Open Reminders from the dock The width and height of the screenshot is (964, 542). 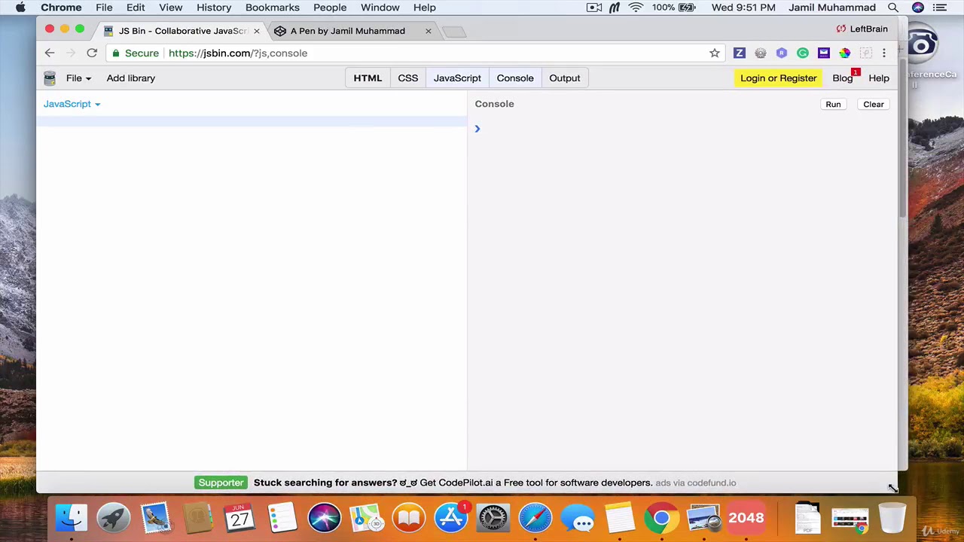[x=282, y=518]
